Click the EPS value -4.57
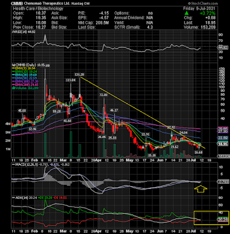Image resolution: width=230 pixels, height=234 pixels. (104, 18)
